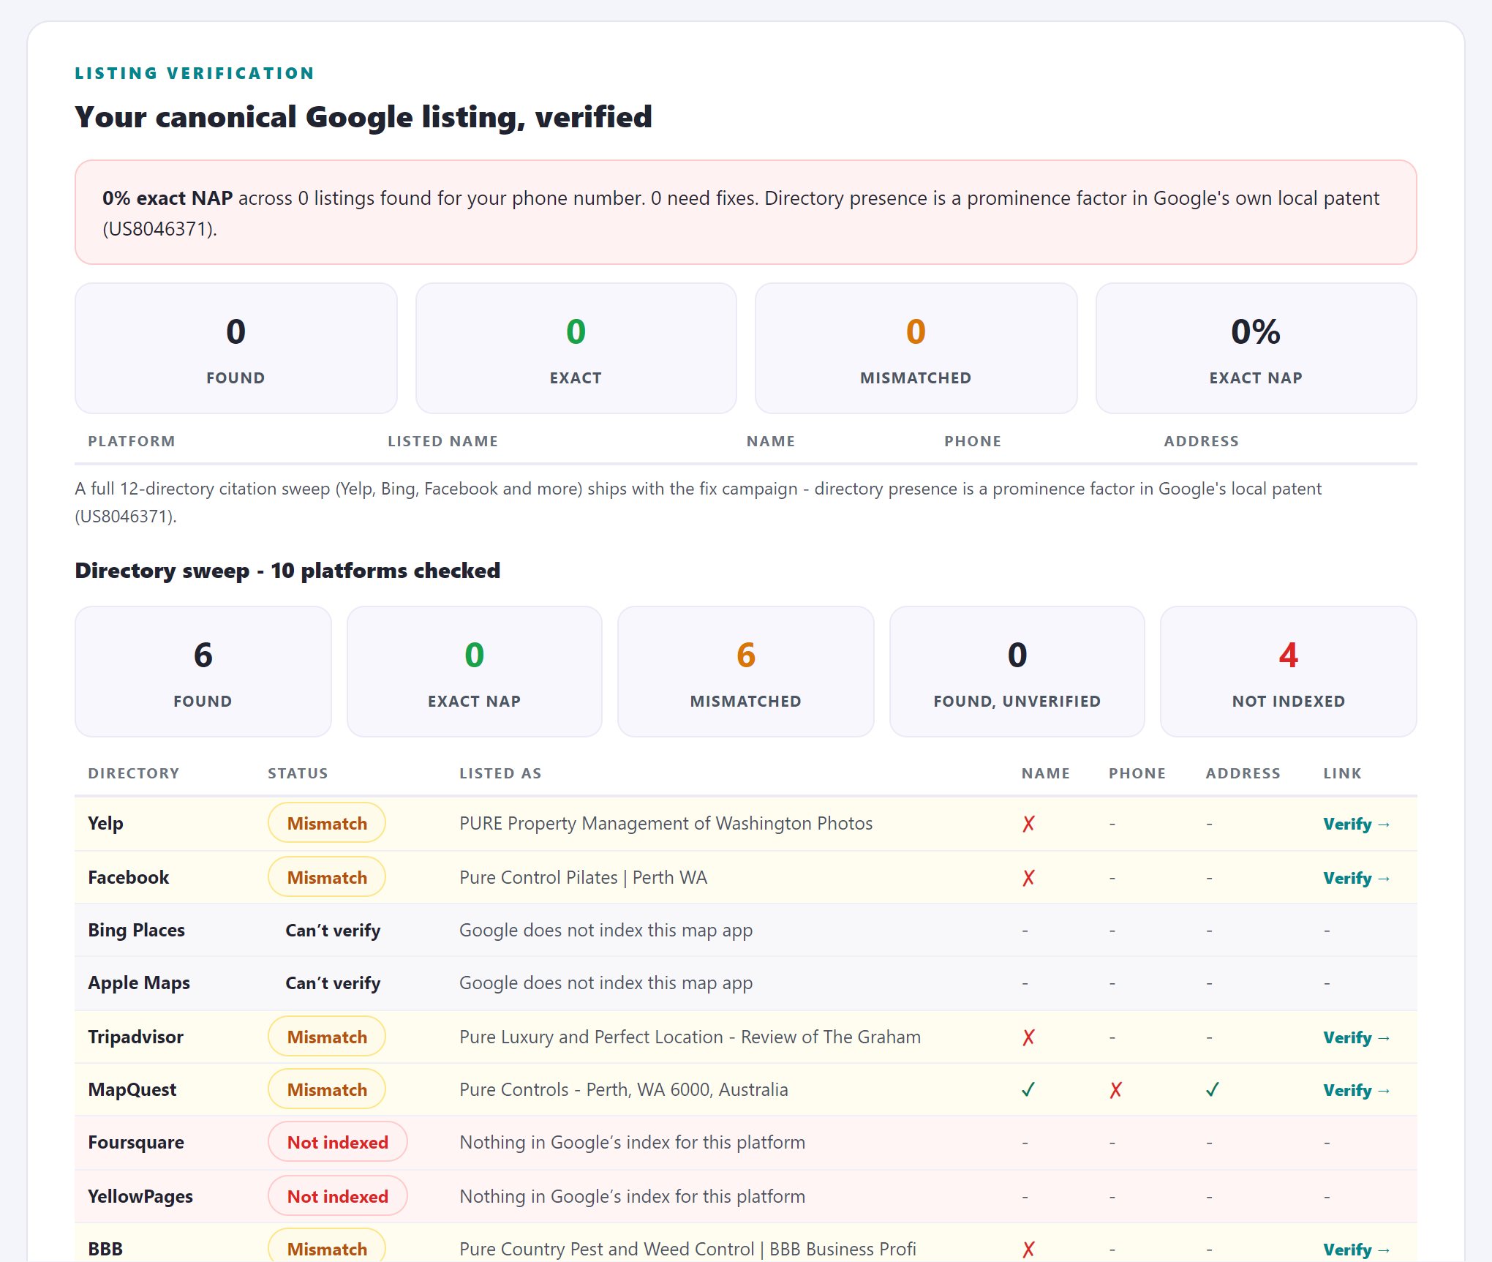This screenshot has height=1262, width=1492.
Task: Open the Verify link for Facebook
Action: click(x=1356, y=878)
